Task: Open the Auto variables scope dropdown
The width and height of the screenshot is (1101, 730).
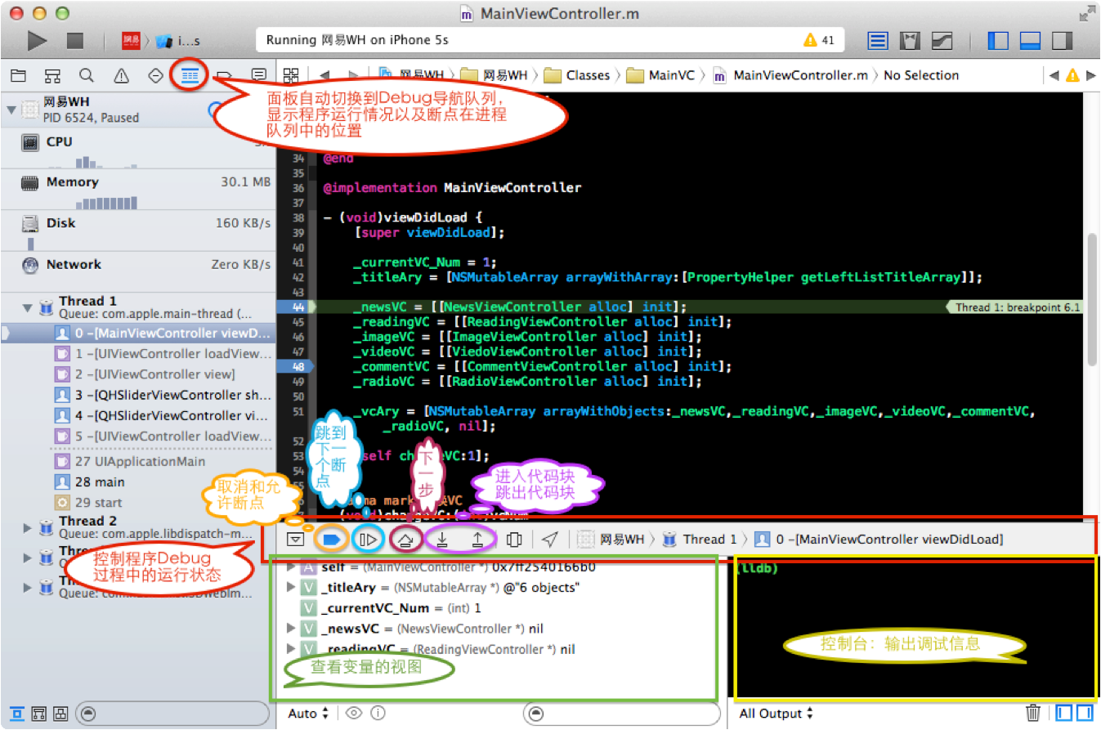Action: click(x=308, y=713)
